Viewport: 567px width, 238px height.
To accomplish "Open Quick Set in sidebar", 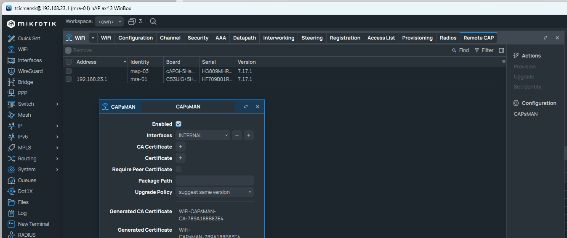I will point(29,38).
